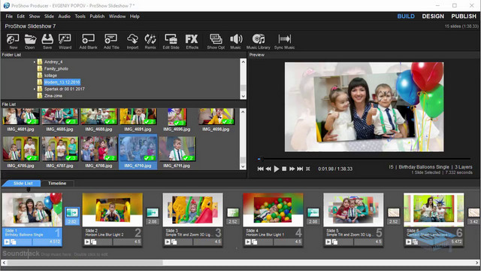Jump to the beginning of preview

261,169
